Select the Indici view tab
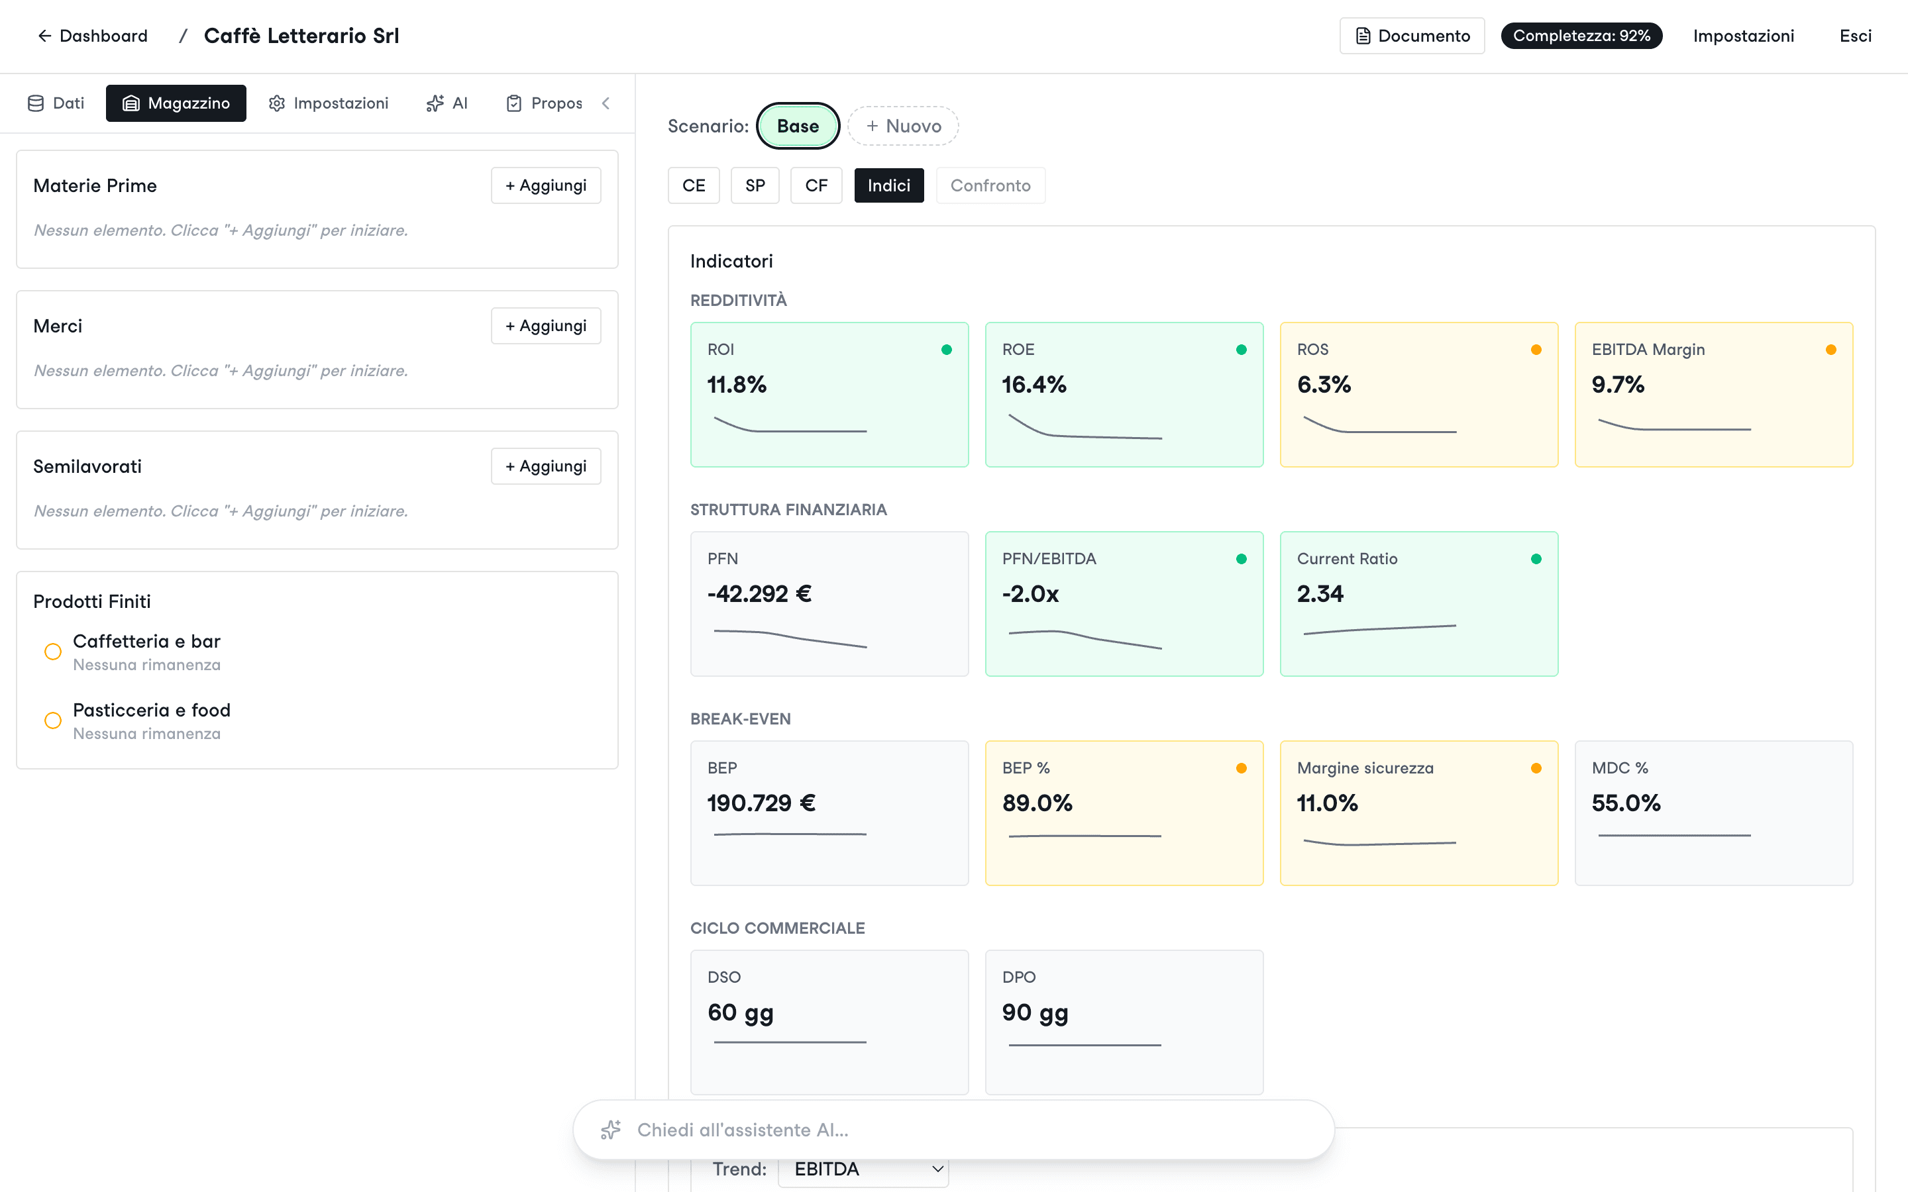The width and height of the screenshot is (1908, 1192). point(888,185)
